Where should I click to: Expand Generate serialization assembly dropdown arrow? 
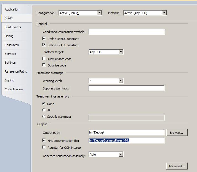click(x=121, y=154)
